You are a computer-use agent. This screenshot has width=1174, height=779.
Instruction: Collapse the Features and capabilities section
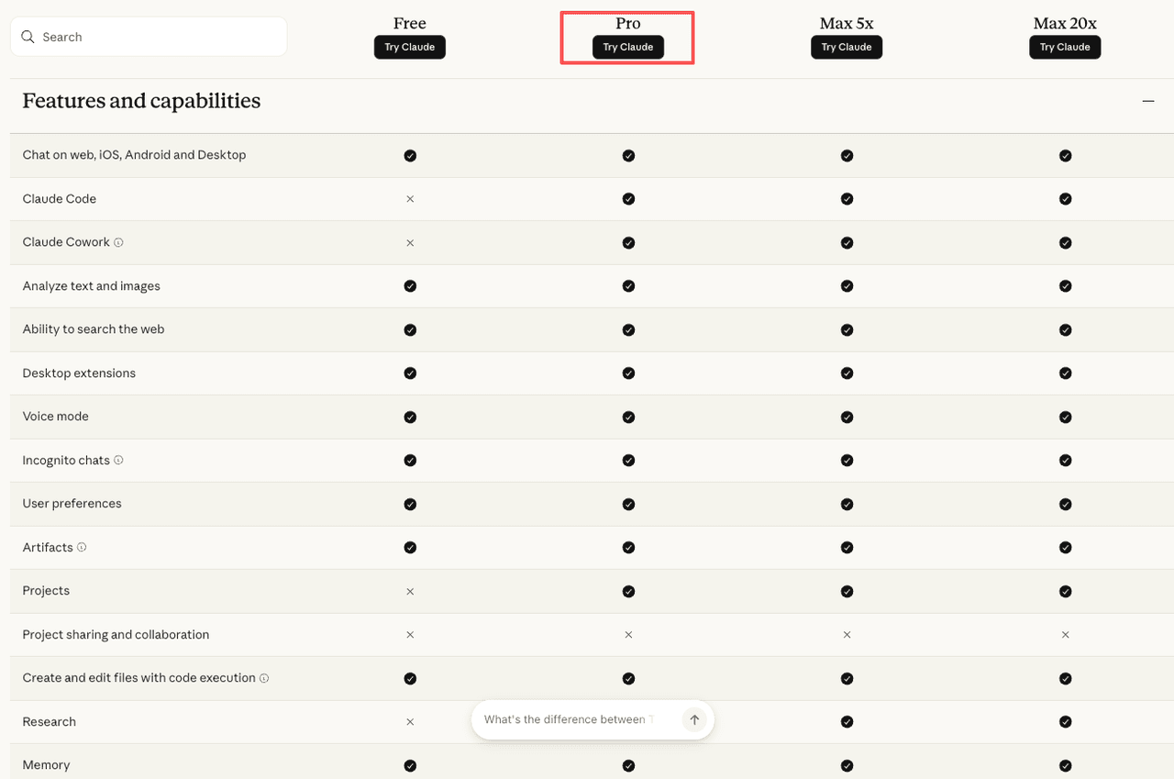click(1147, 101)
